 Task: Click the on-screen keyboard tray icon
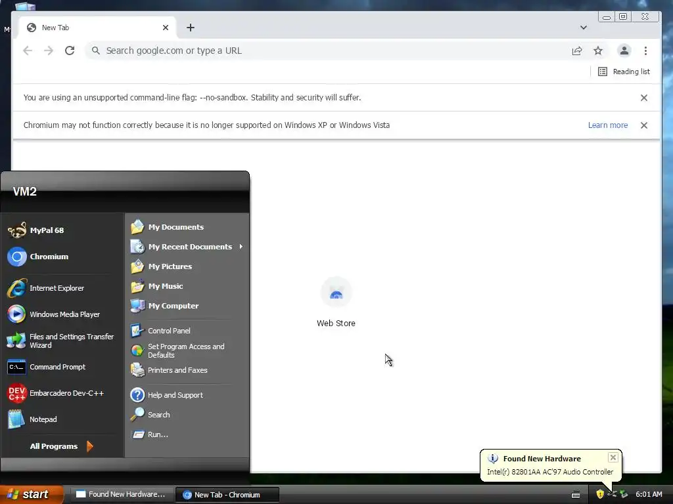pyautogui.click(x=576, y=495)
